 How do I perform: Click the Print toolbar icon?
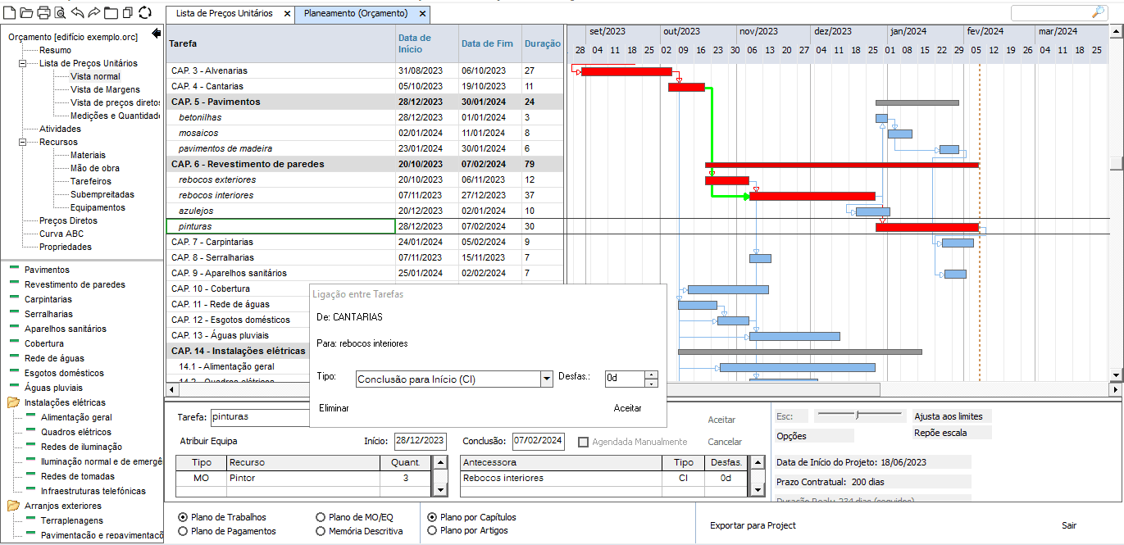tap(43, 12)
